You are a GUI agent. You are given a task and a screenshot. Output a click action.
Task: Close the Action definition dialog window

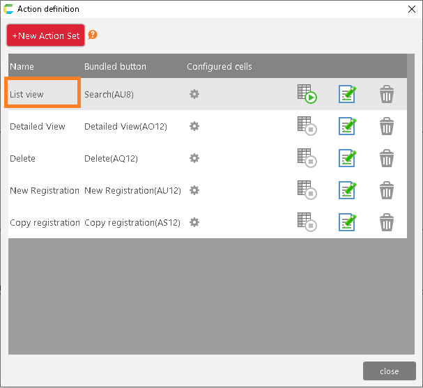coord(411,9)
